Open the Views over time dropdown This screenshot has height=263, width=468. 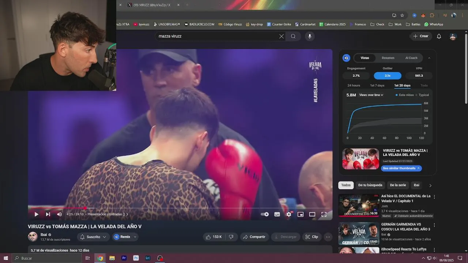[371, 95]
